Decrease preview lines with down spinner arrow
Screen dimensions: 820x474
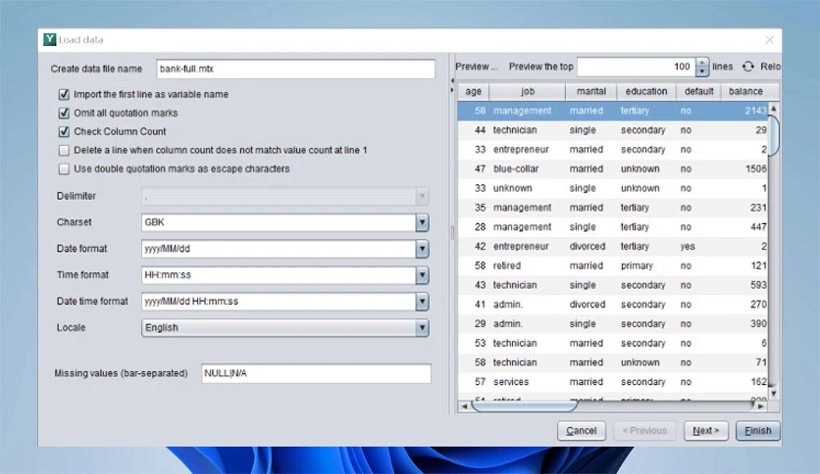[702, 71]
